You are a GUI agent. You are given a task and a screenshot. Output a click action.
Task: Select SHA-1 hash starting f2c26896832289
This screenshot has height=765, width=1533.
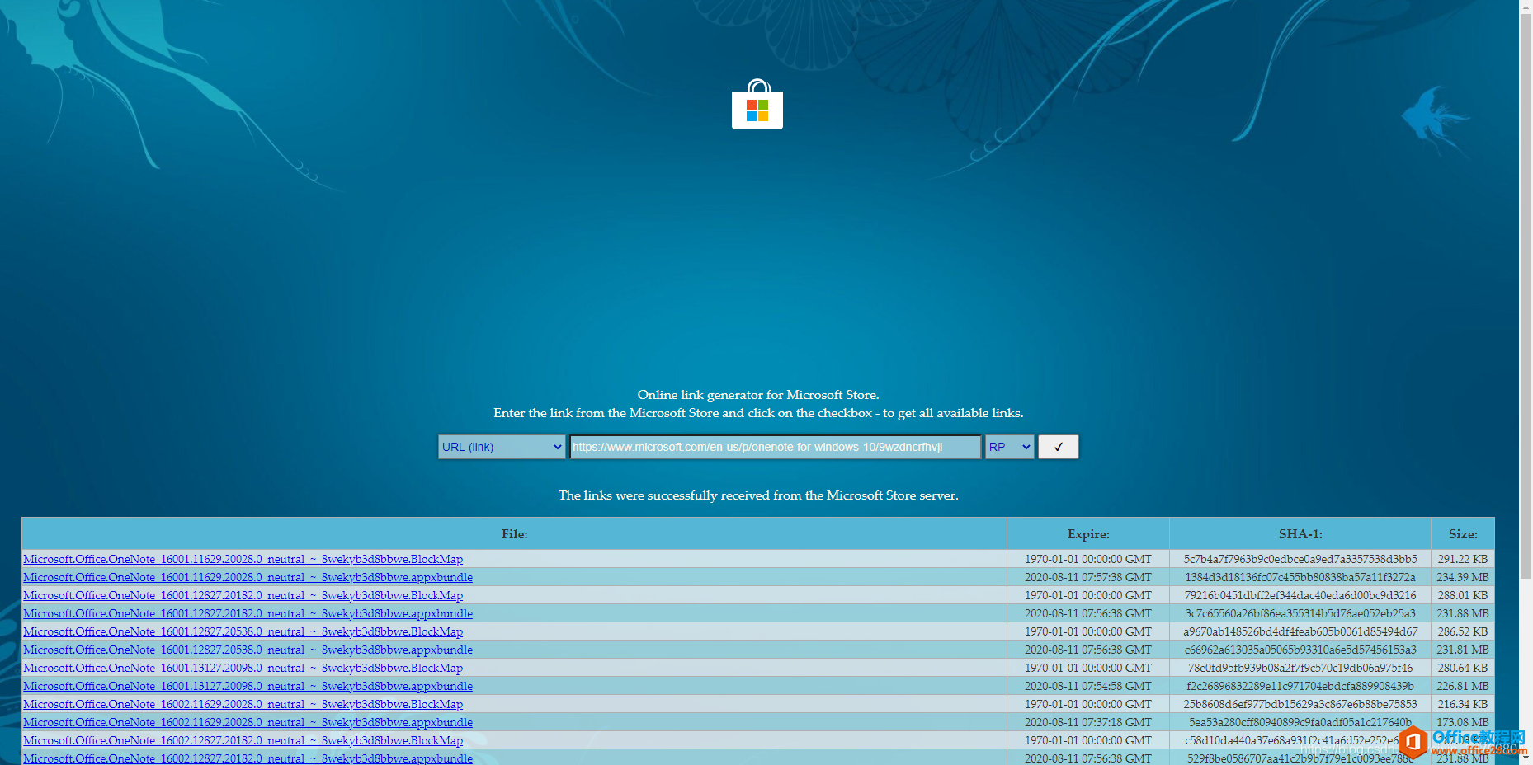pos(1300,686)
